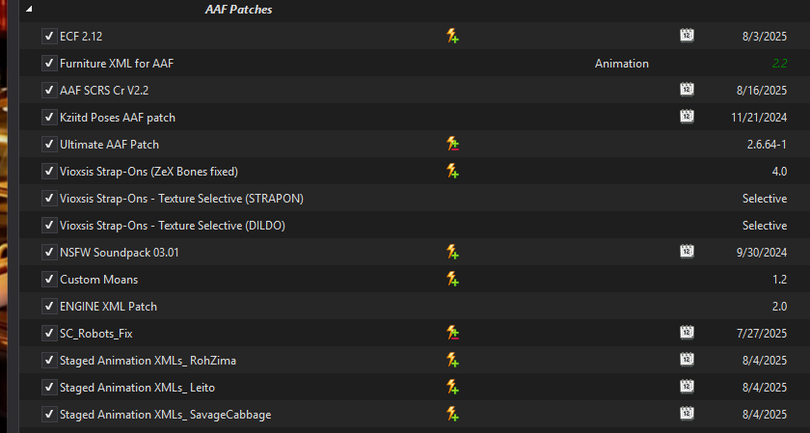Click RohZima XMLs conflict lightning icon
The image size is (810, 433).
tap(452, 360)
